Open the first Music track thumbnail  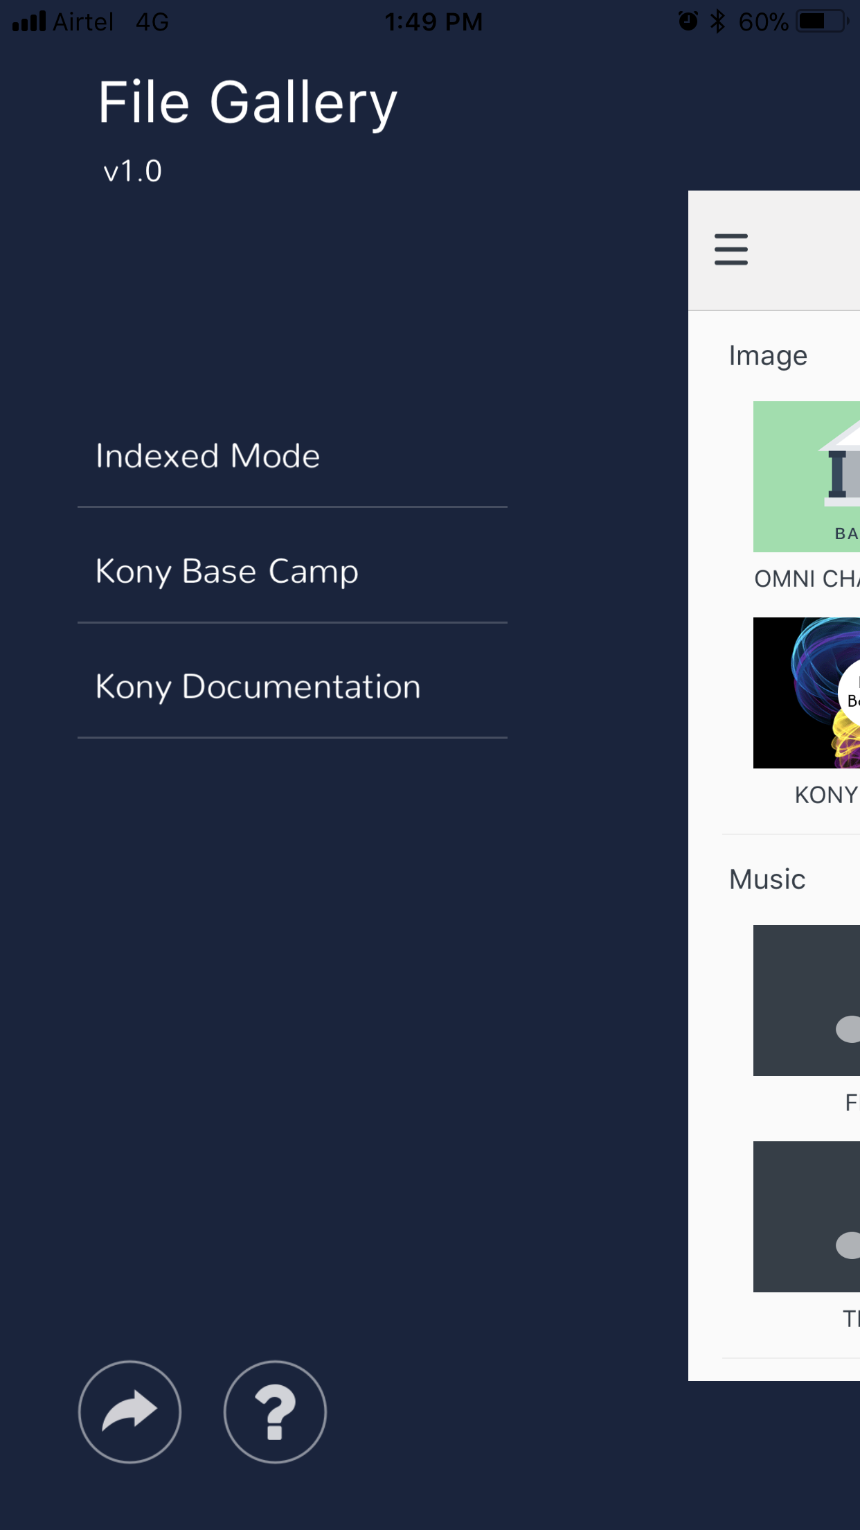(x=807, y=1001)
